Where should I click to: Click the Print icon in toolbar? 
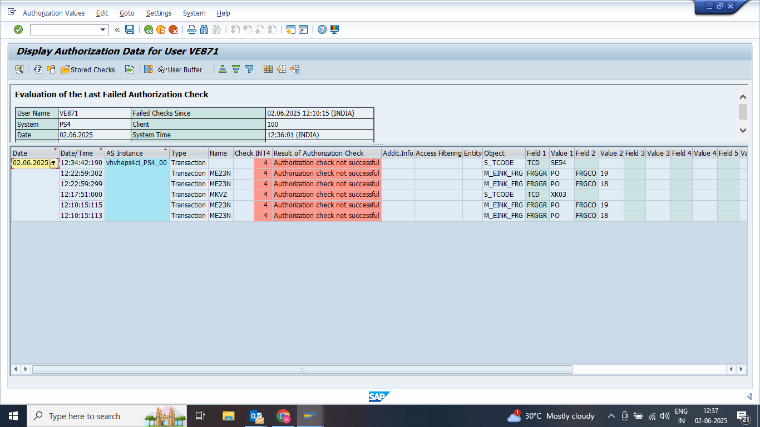click(x=192, y=29)
